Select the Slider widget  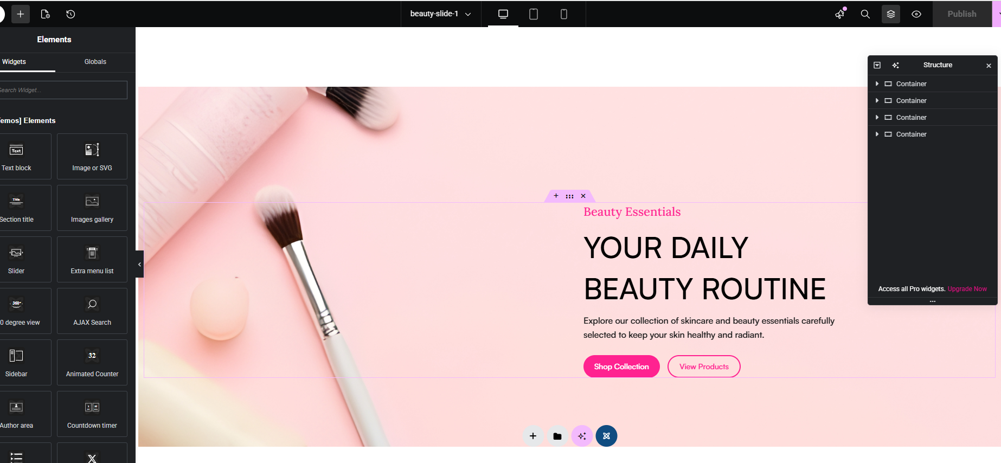click(25, 260)
